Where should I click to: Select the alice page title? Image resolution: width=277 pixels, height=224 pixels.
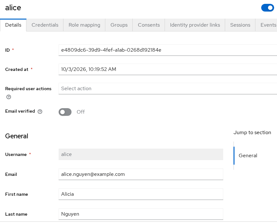[x=13, y=8]
